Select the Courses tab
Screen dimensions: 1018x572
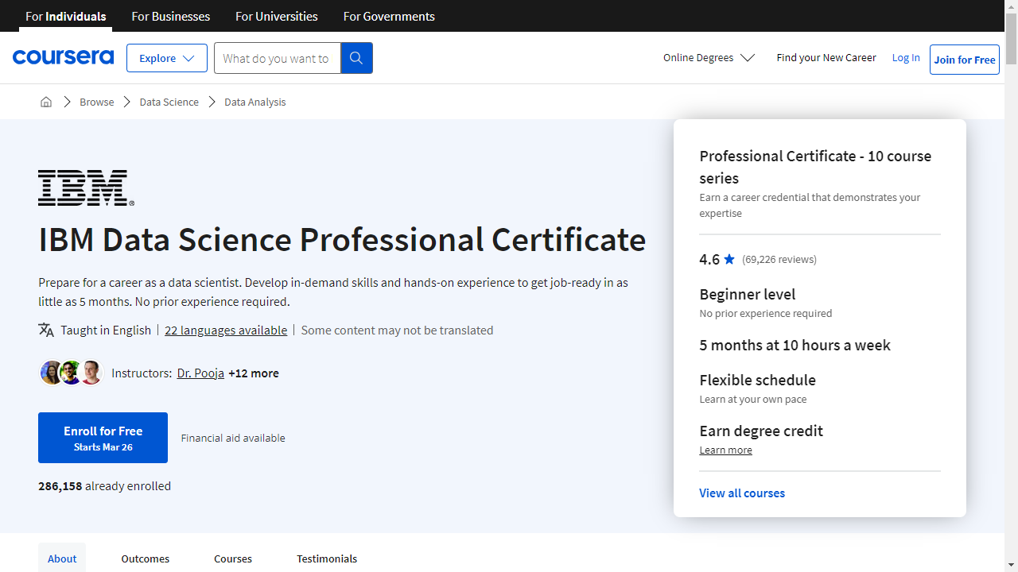233,558
